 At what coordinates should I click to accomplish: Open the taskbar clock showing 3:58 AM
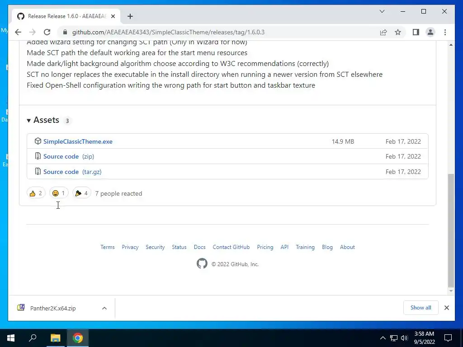[424, 338]
